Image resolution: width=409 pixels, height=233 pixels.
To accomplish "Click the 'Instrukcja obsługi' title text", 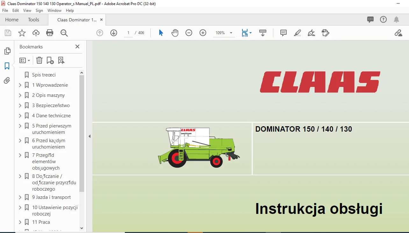I will pos(319,209).
